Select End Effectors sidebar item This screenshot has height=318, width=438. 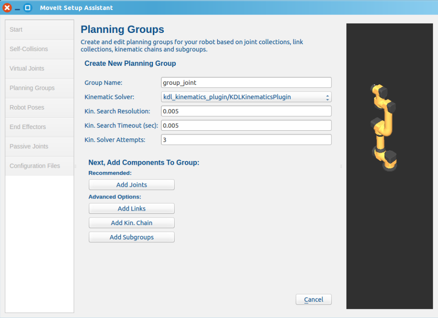[39, 127]
